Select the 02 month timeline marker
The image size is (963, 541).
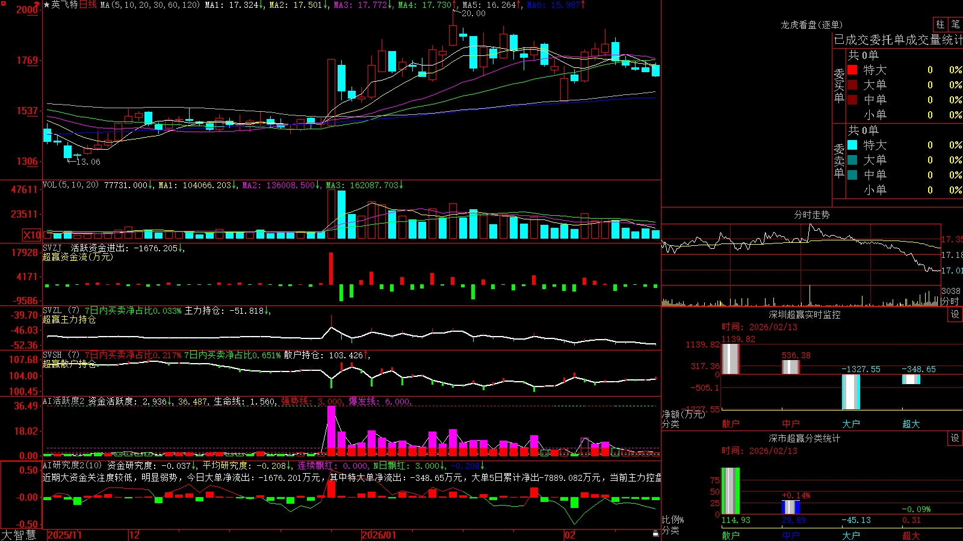pos(570,535)
